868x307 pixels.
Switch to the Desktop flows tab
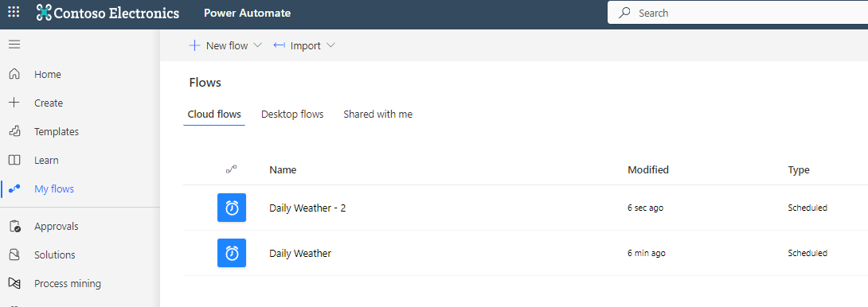coord(292,115)
